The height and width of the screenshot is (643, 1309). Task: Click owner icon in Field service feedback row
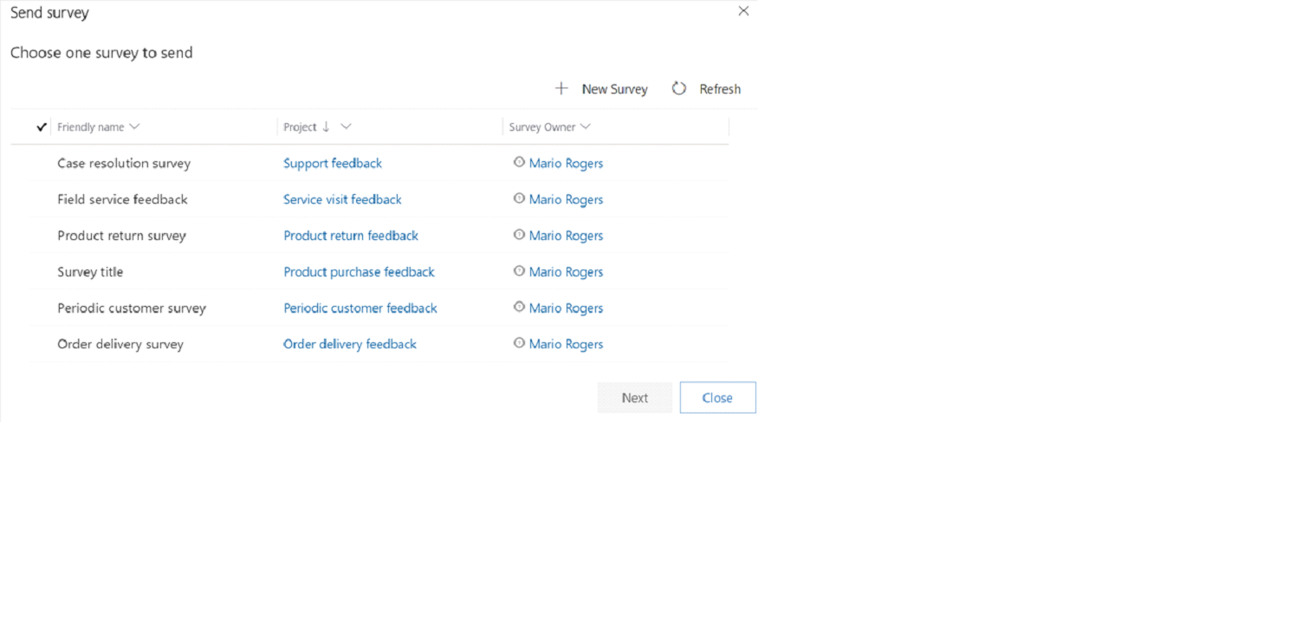click(519, 198)
